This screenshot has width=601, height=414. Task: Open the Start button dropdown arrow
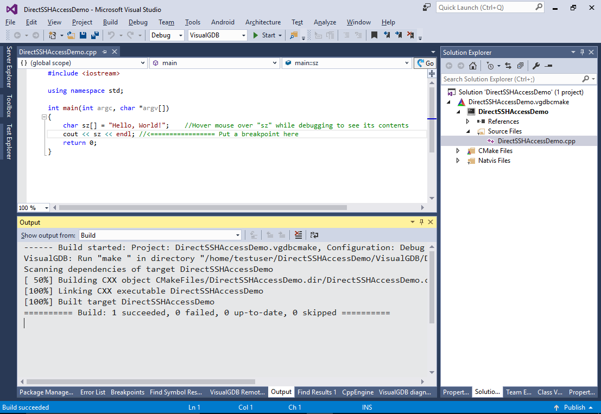coord(280,35)
